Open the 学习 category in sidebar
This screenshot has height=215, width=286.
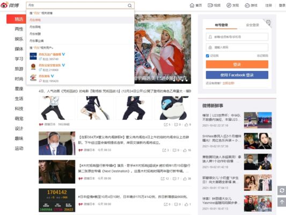[19, 59]
